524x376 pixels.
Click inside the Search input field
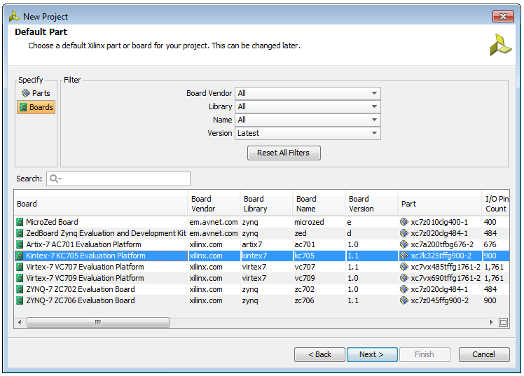pos(118,179)
